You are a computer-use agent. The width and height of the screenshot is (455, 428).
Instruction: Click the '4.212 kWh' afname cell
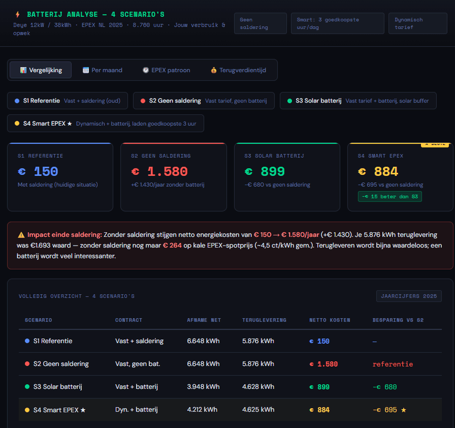point(202,410)
